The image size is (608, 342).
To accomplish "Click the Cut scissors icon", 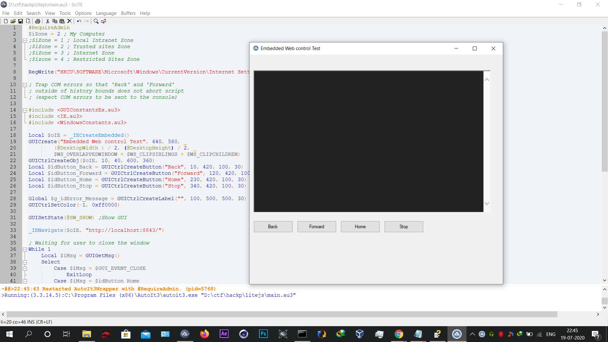I will [x=47, y=21].
